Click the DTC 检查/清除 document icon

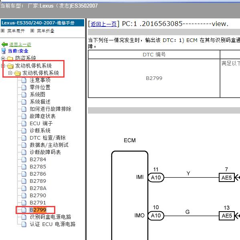pyautogui.click(x=24, y=138)
